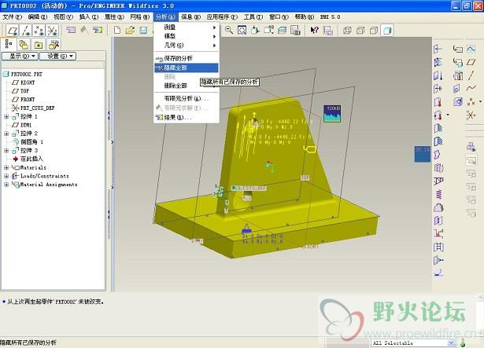The image size is (484, 348).
Task: Click the datum plane tool in right toolbar
Action: (471, 62)
